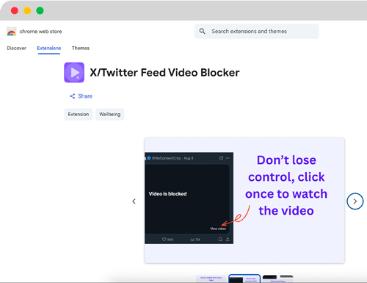
Task: Focus the Search extensions and themes field
Action: click(256, 32)
